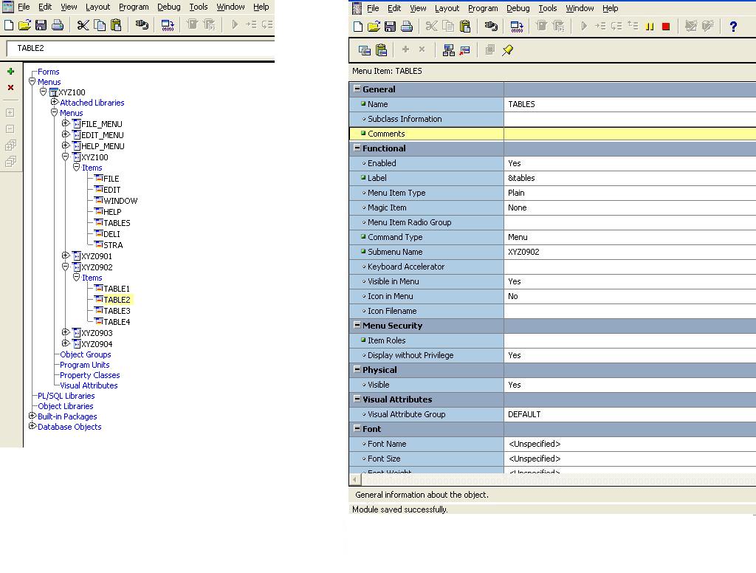The width and height of the screenshot is (756, 573).
Task: Click Compile Module icon in Object Navigator window toolbar
Action: point(168,24)
